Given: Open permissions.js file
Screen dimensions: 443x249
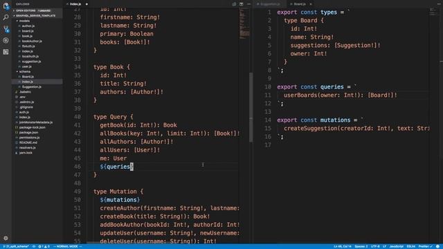Looking at the screenshot, I should pos(29,138).
